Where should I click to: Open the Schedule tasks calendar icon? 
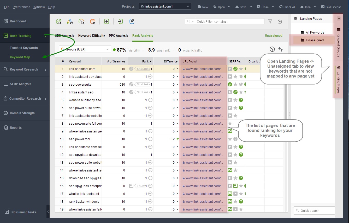[x=93, y=22]
